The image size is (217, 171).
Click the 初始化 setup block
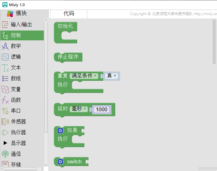pos(65,26)
